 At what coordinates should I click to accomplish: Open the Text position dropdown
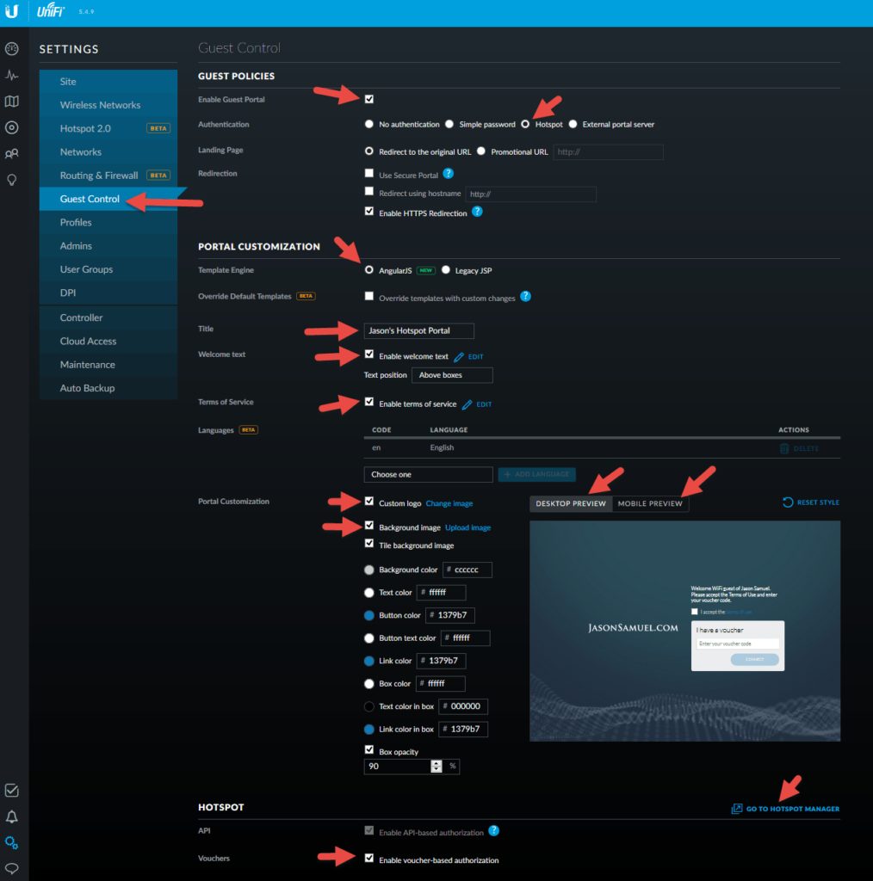[452, 375]
